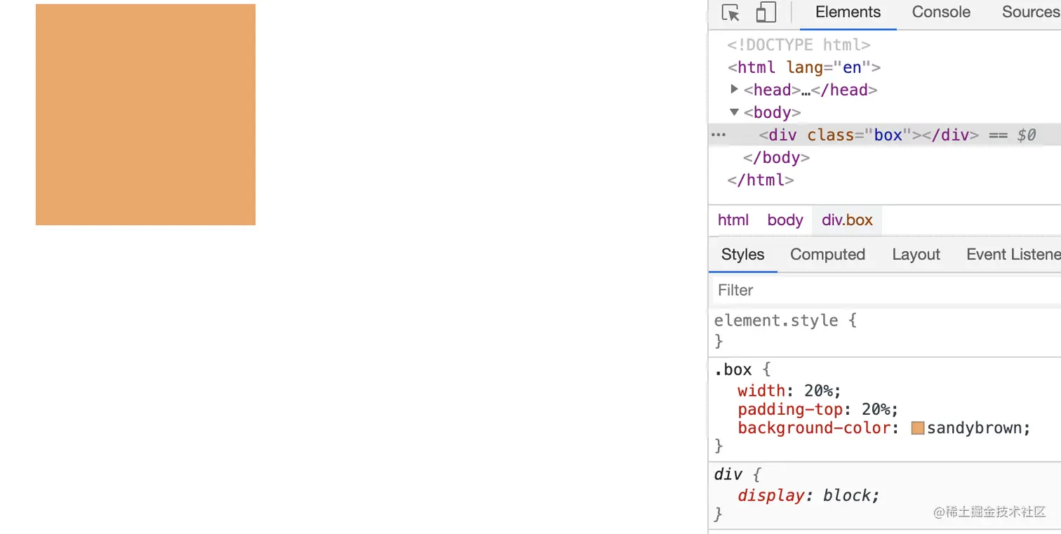The image size is (1061, 534).
Task: Edit the width value 20%
Action: (x=819, y=391)
